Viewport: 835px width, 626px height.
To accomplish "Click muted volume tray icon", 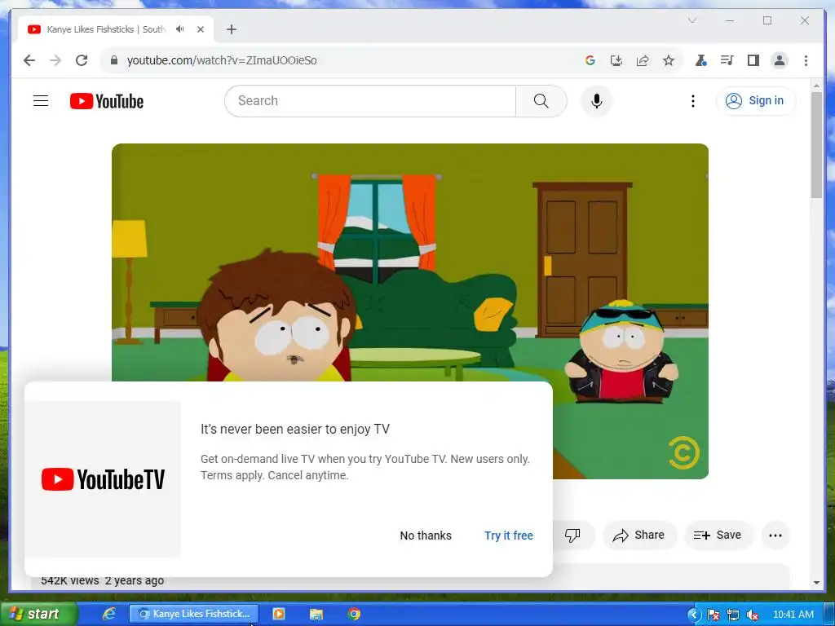I will pos(753,615).
